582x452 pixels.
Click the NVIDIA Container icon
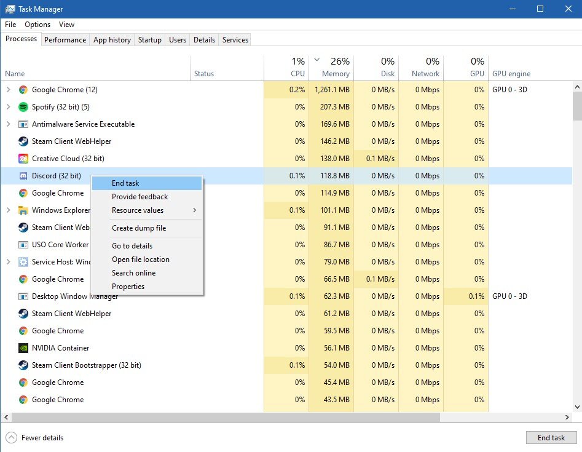point(23,348)
